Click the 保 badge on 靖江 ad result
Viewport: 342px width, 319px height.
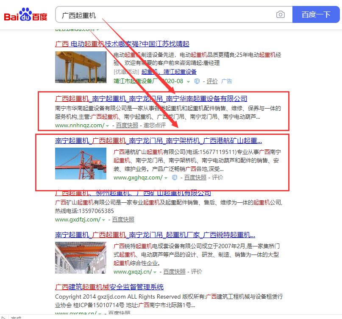tap(197, 81)
